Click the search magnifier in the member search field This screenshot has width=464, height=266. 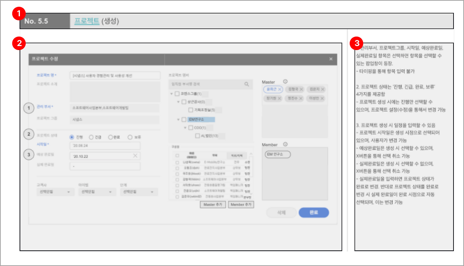click(x=246, y=84)
